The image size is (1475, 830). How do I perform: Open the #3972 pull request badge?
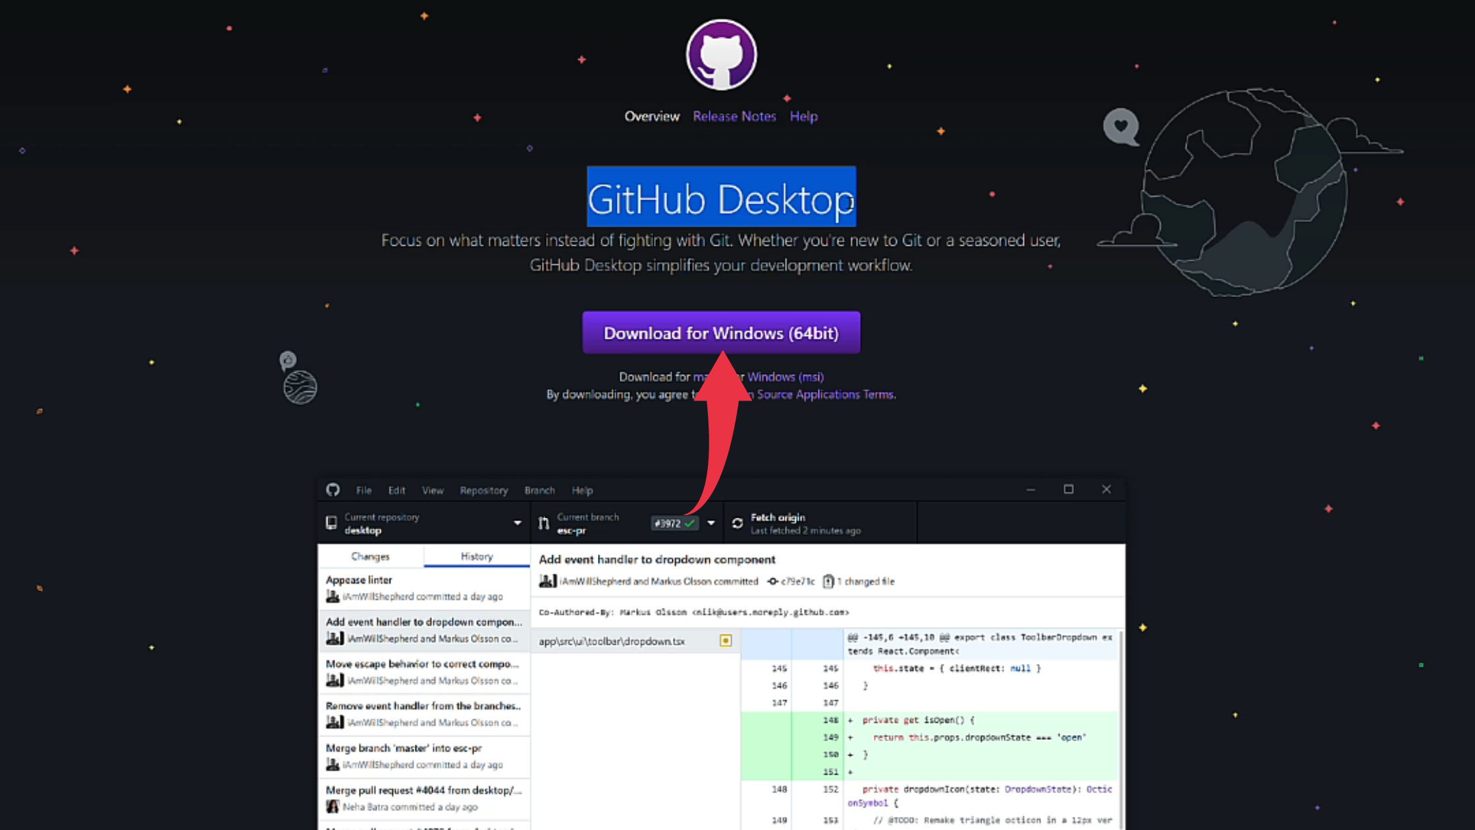pos(674,523)
